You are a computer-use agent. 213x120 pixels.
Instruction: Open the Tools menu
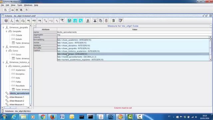[x=20, y=5]
